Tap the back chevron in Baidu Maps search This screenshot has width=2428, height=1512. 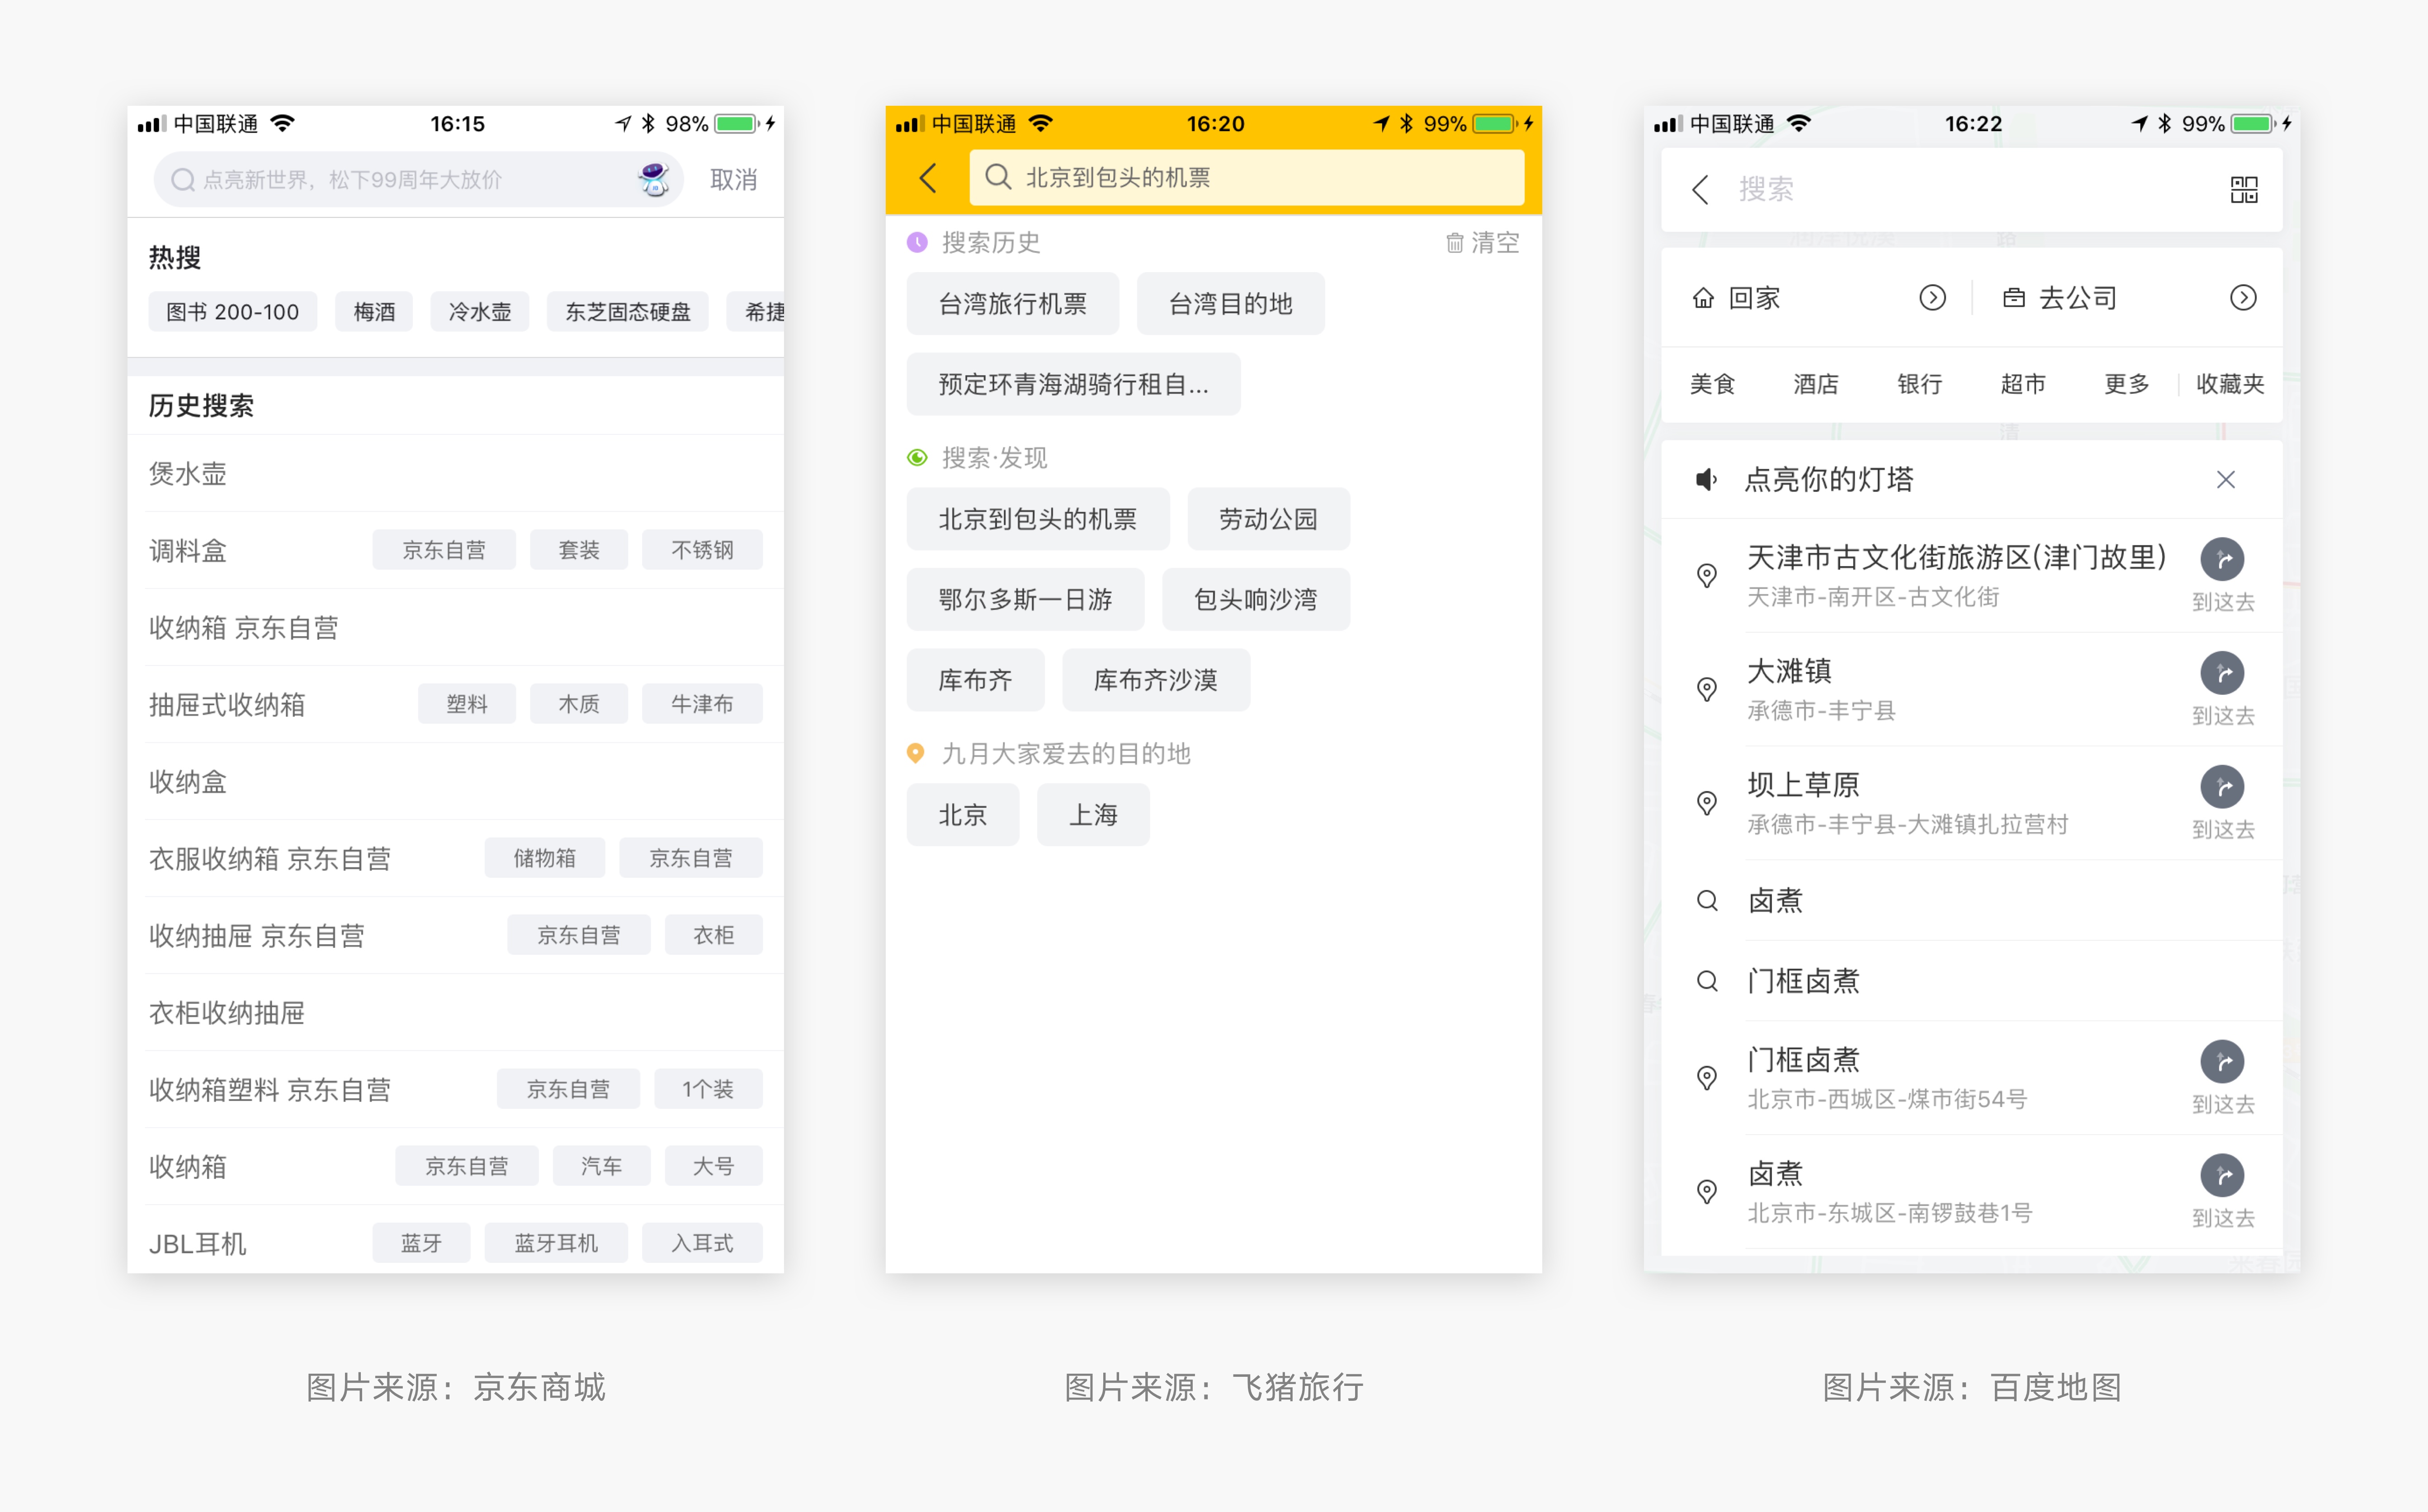pyautogui.click(x=1700, y=189)
